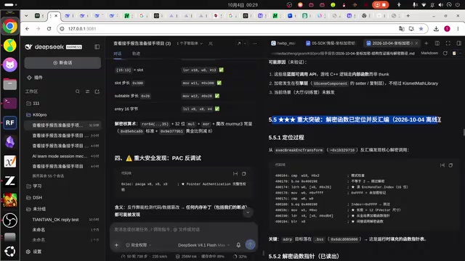
Task: Open Chrome tab list dropdown
Action: [26, 16]
